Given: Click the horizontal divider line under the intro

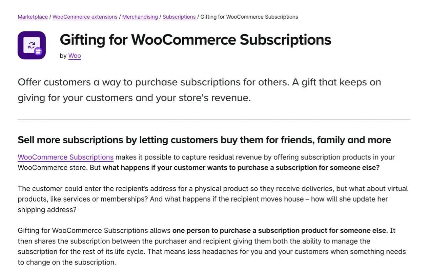Looking at the screenshot, I should 213,119.
